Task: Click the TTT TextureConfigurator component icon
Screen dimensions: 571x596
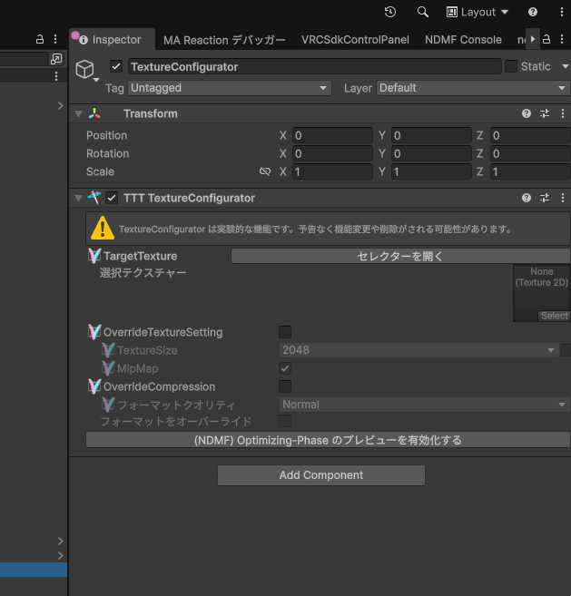Action: [94, 198]
